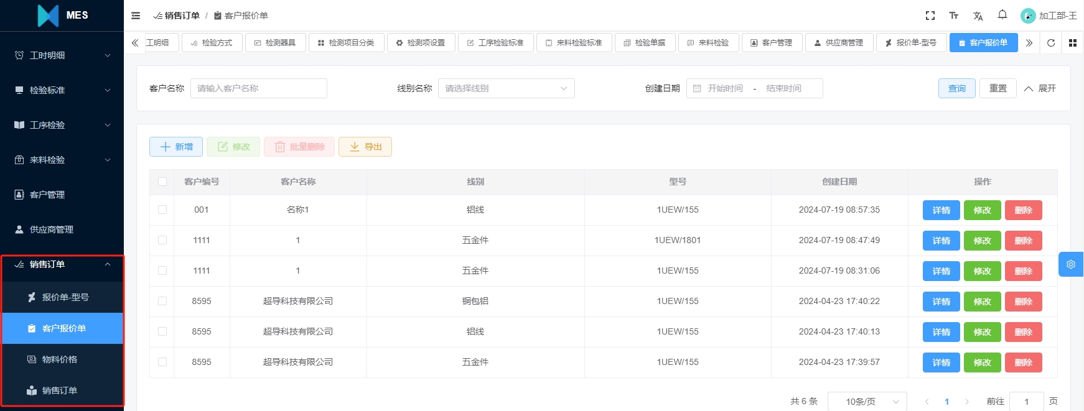Click the 查询 search button

tap(957, 88)
